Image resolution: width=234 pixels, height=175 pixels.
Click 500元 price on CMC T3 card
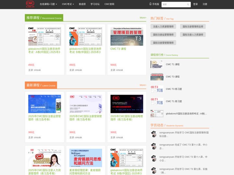113,65
